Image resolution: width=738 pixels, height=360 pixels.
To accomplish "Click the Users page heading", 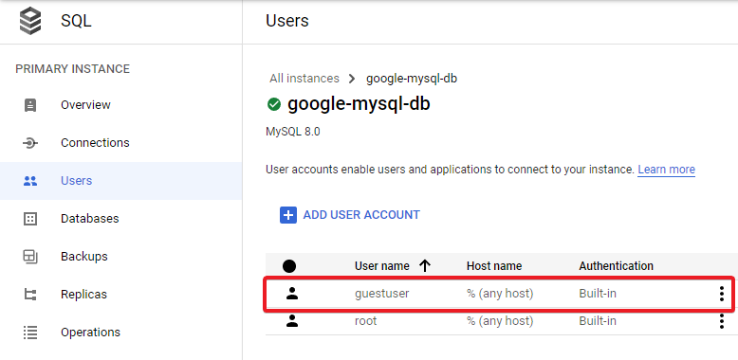I will (287, 21).
